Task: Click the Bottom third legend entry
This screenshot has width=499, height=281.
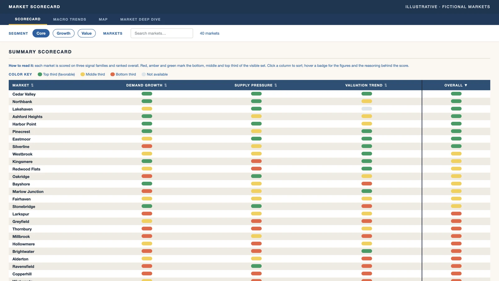Action: pos(123,74)
